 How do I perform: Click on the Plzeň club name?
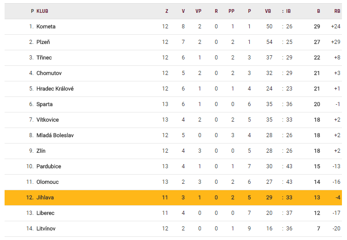coord(43,42)
